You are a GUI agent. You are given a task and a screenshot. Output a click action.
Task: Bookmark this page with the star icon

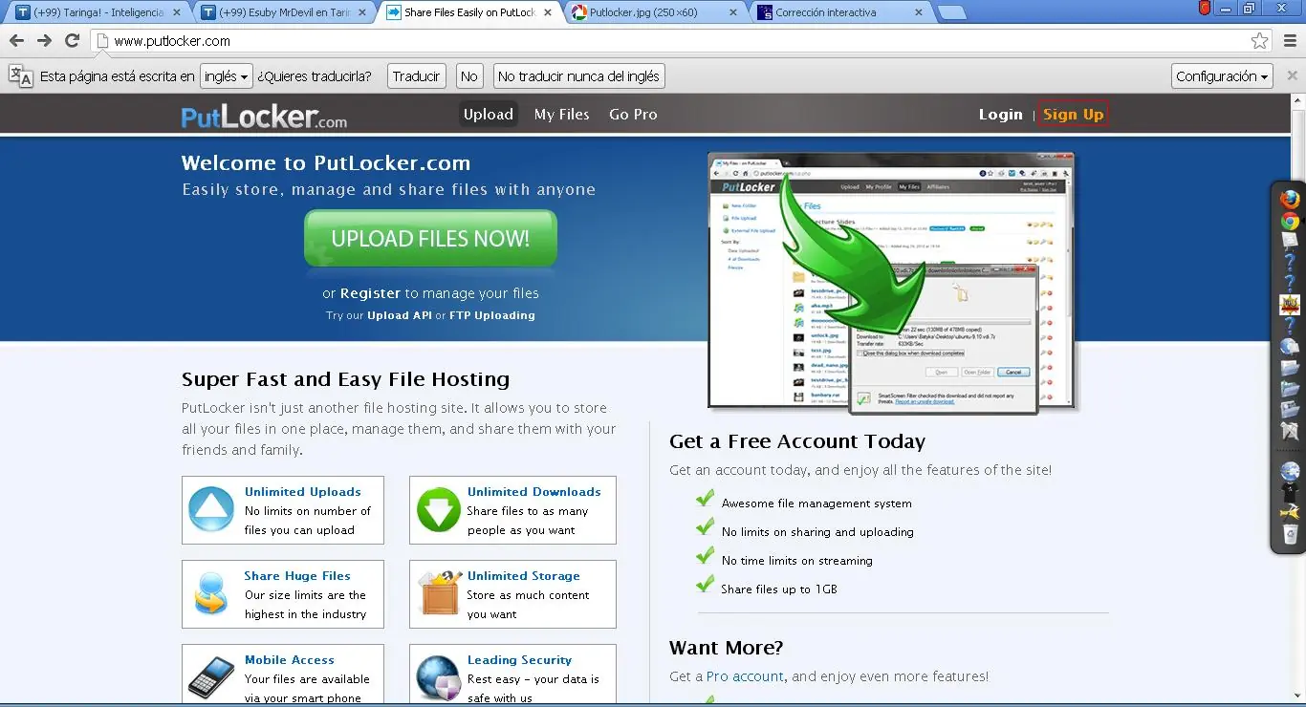[x=1260, y=41]
